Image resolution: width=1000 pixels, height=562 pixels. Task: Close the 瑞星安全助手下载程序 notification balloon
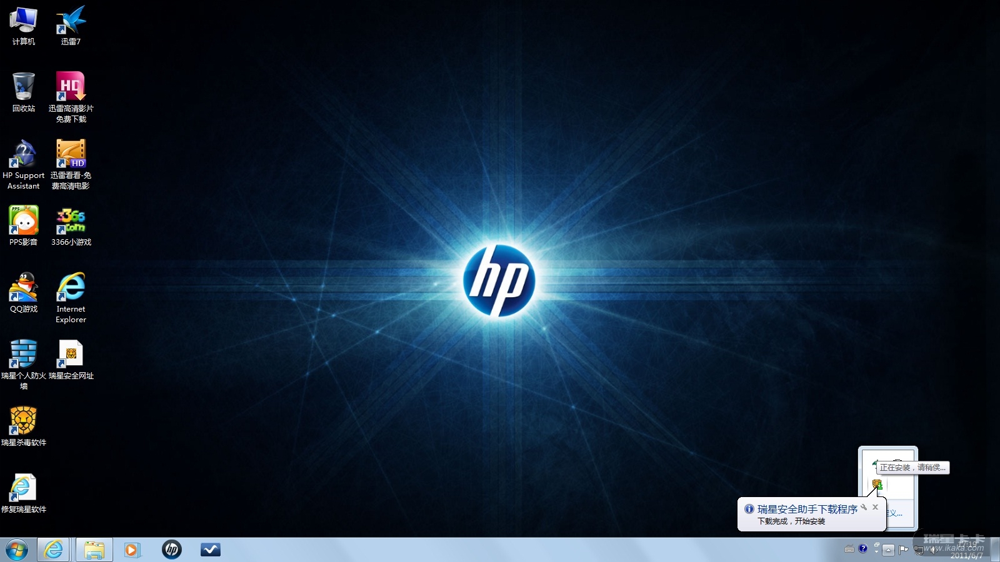(x=876, y=507)
